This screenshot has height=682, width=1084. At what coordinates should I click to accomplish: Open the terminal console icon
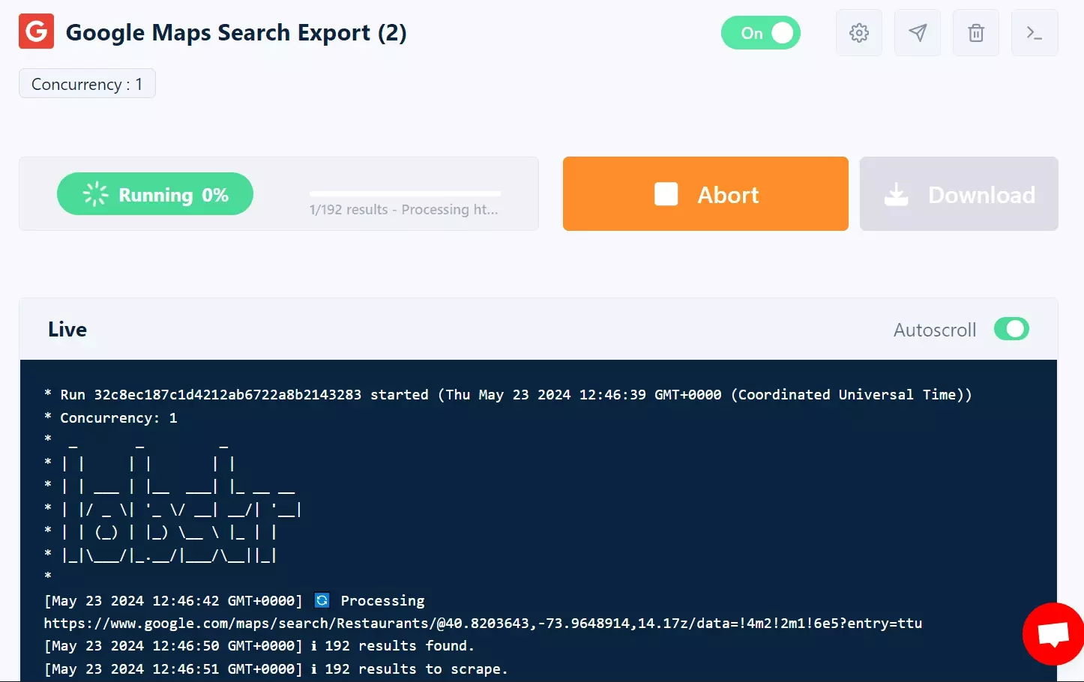pos(1034,33)
